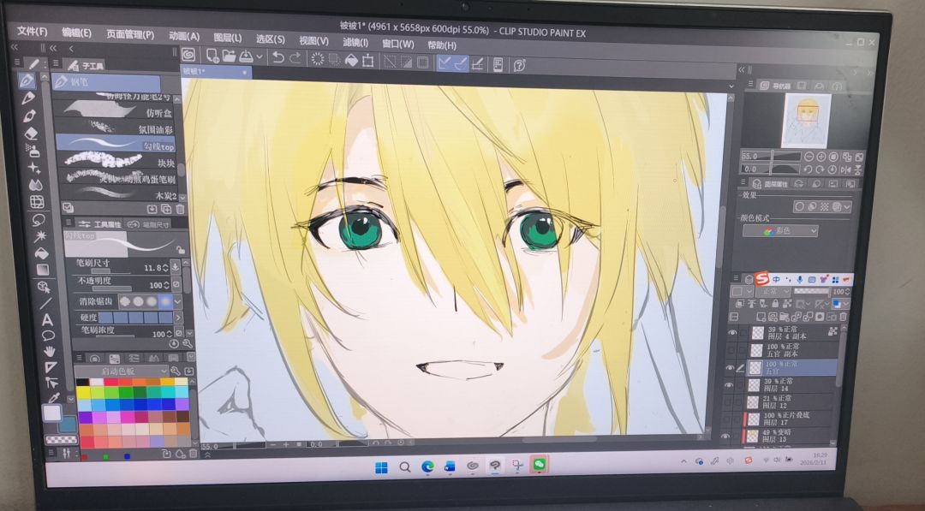Open the 编辑(E) menu
This screenshot has width=925, height=511.
[77, 33]
